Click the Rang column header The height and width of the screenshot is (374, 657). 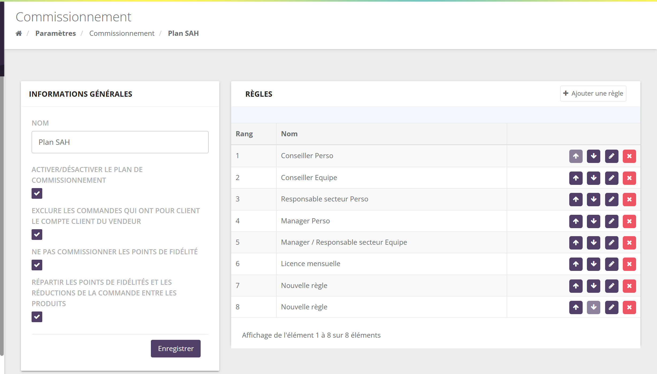254,134
